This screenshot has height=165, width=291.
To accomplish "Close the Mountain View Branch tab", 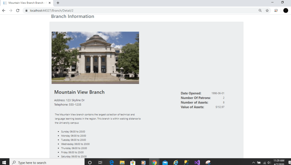I will 50,3.
